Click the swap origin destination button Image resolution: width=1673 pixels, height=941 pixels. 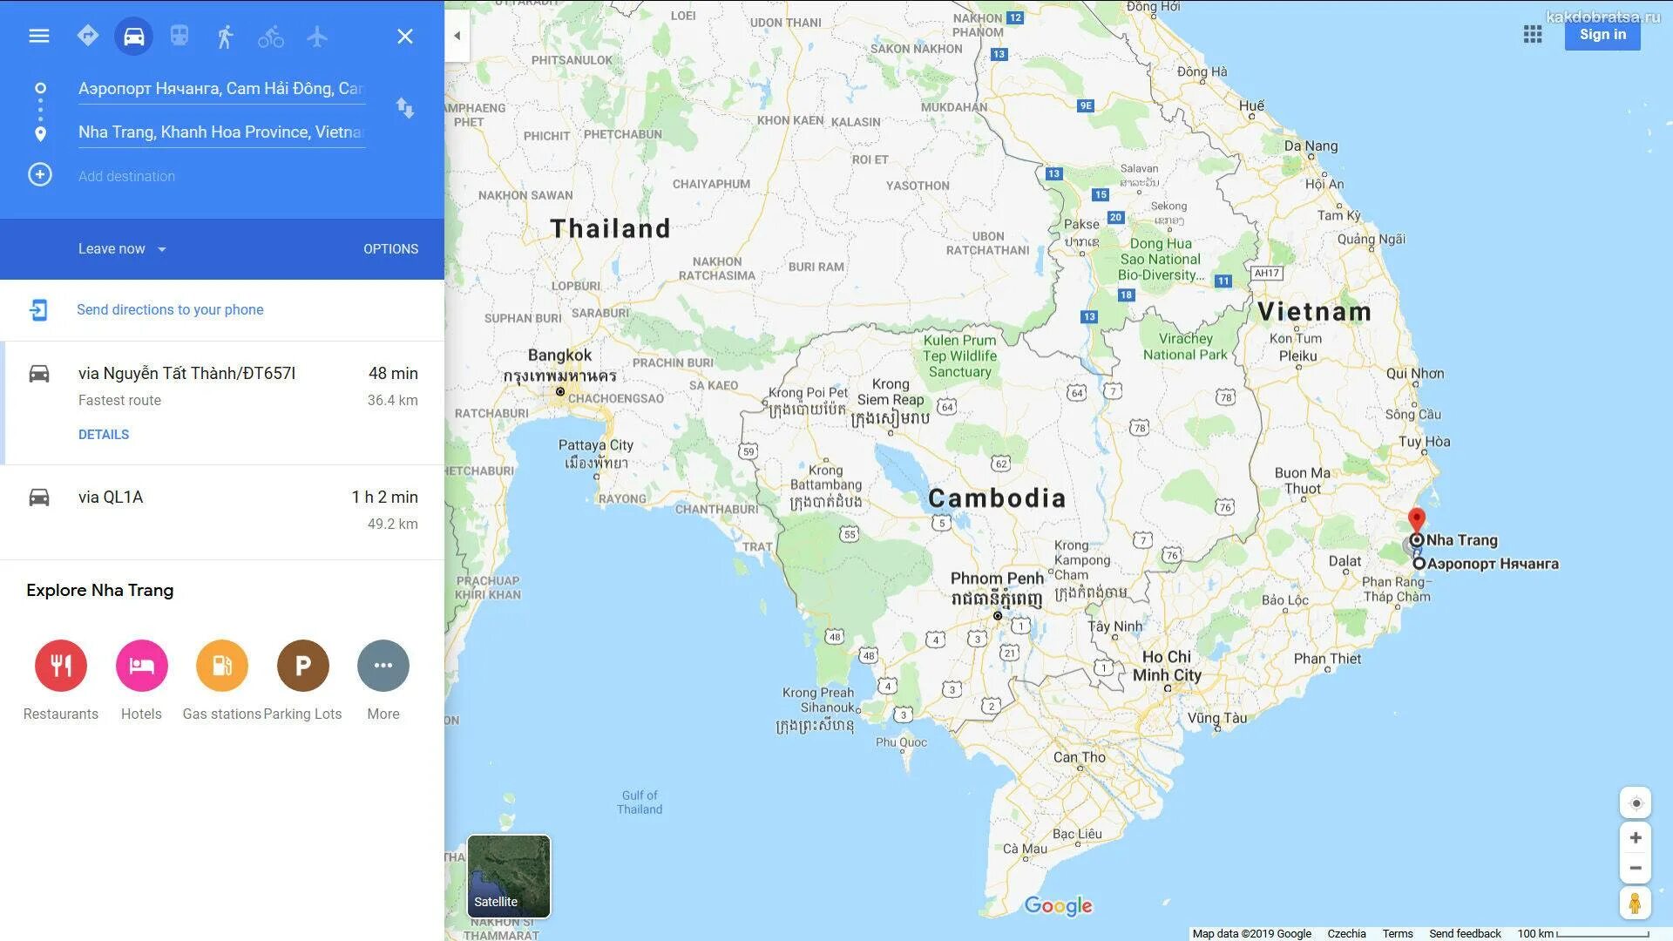point(403,109)
